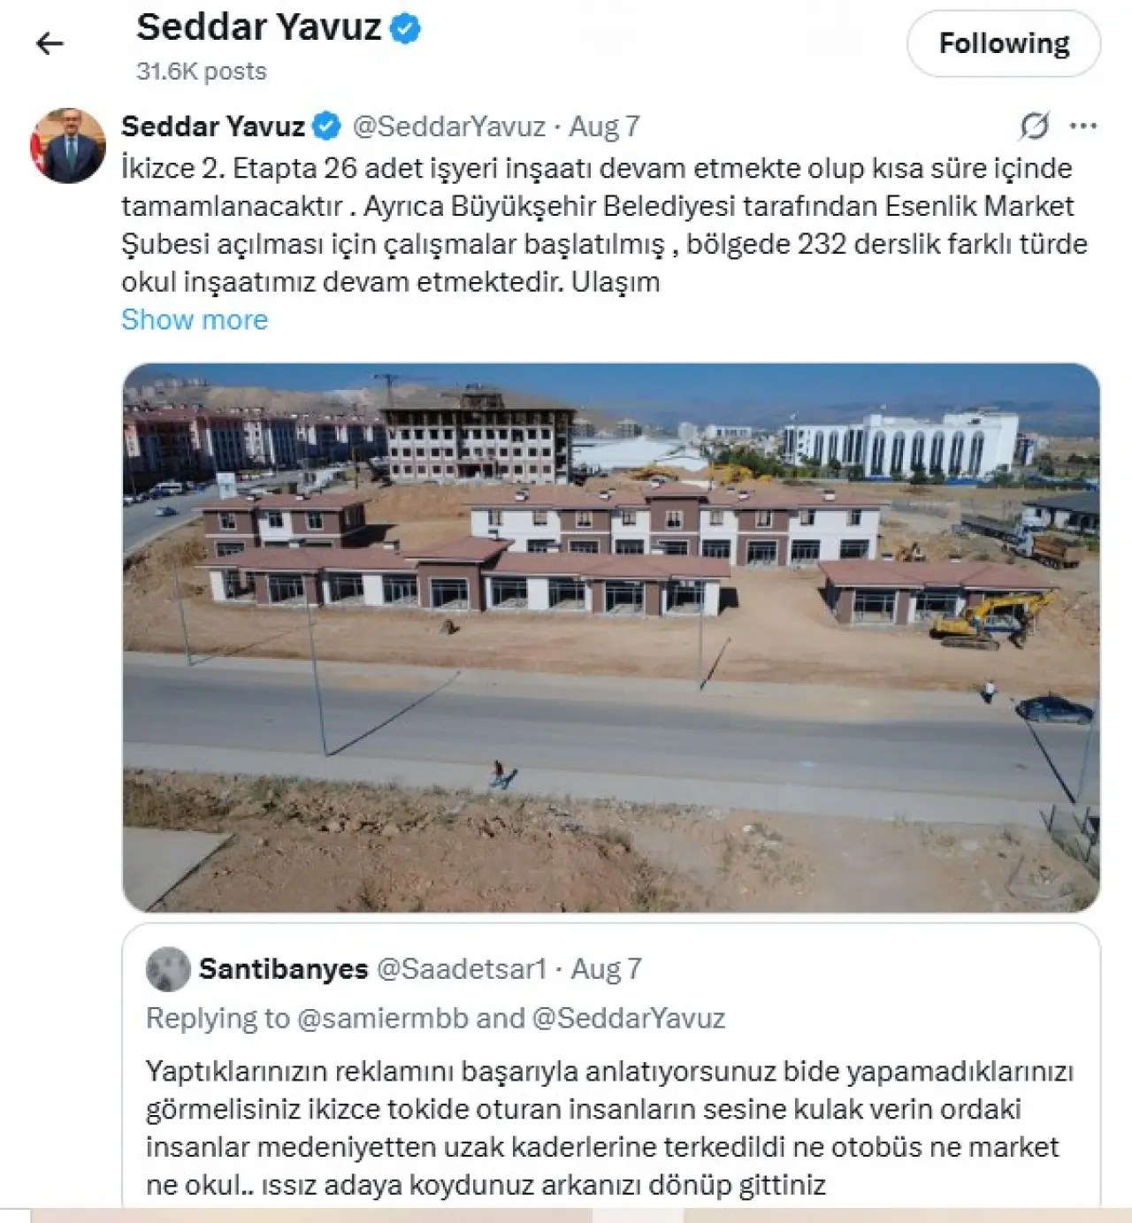This screenshot has height=1223, width=1132.
Task: Open the @samiermbb mention in reply line
Action: [x=382, y=1019]
